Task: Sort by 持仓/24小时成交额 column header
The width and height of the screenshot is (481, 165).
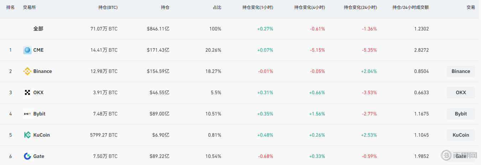Action: coord(411,7)
